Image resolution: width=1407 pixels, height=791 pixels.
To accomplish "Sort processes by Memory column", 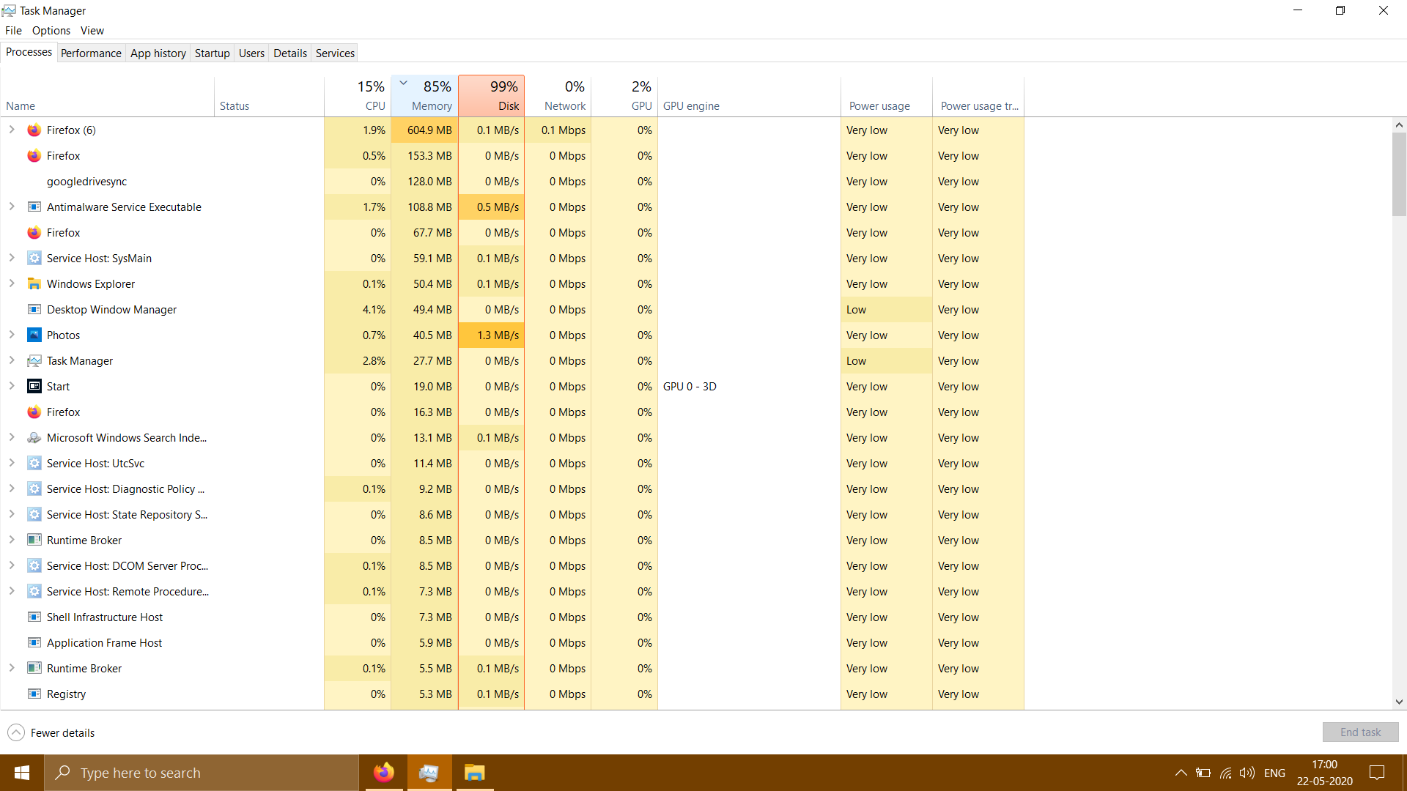I will tap(425, 96).
